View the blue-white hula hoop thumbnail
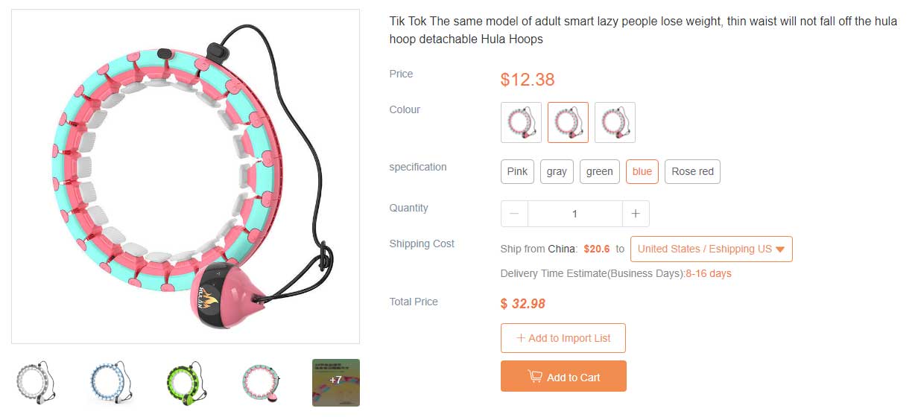The width and height of the screenshot is (918, 417). 110,383
